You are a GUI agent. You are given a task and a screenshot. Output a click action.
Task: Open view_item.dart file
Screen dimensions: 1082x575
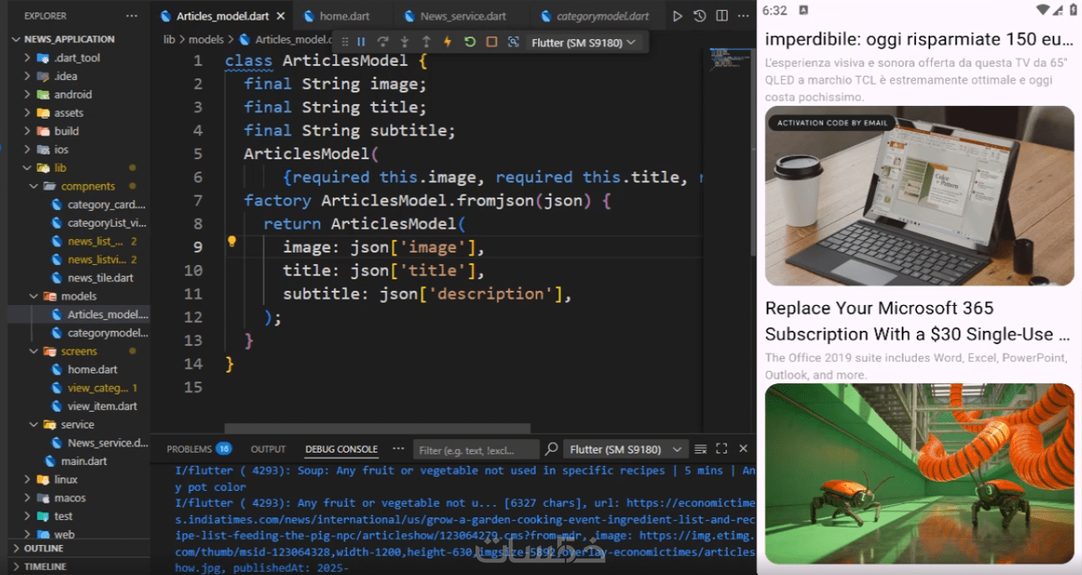(102, 406)
